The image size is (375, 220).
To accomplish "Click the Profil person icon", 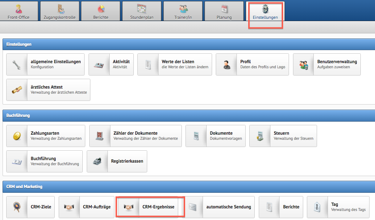I will tap(226, 65).
